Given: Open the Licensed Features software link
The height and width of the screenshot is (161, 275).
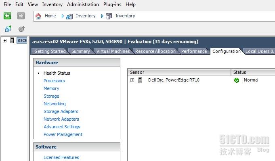Looking at the screenshot, I should [61, 157].
